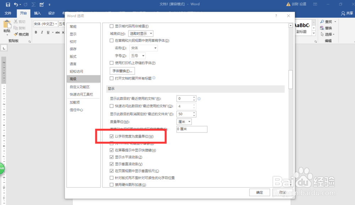Click the help question mark in Word Options
Viewport: 355px width, 205px height.
tap(276, 16)
